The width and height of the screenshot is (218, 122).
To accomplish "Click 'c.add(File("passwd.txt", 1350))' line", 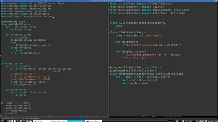I will coord(31,79).
